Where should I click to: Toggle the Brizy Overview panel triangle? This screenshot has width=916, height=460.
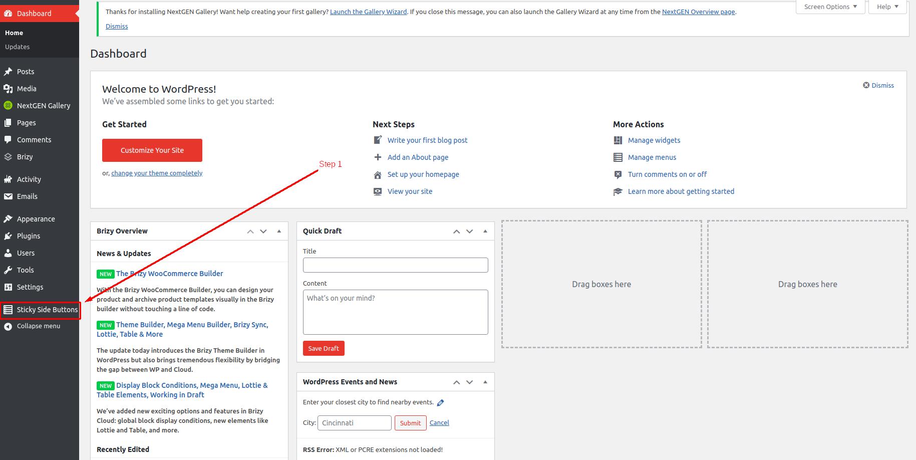point(279,231)
